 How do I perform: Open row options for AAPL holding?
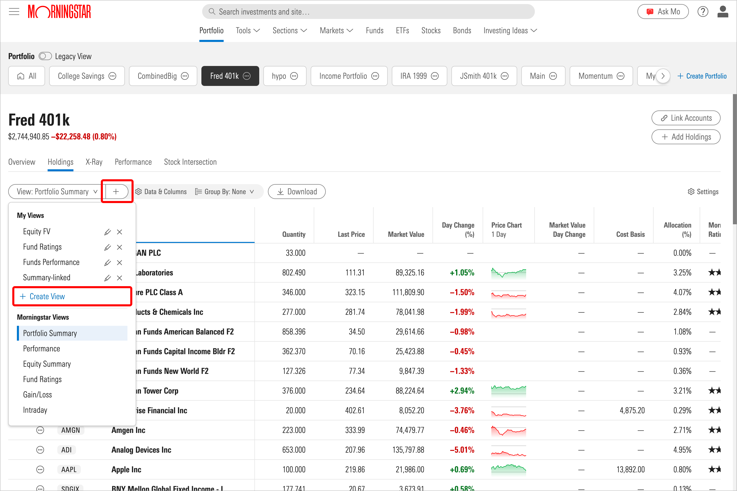point(40,470)
